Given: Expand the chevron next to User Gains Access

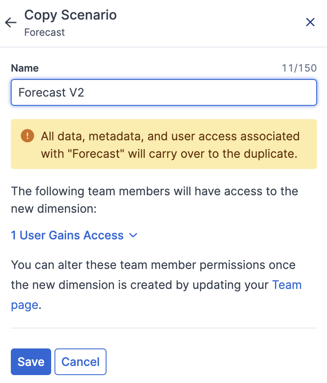Looking at the screenshot, I should click(133, 236).
